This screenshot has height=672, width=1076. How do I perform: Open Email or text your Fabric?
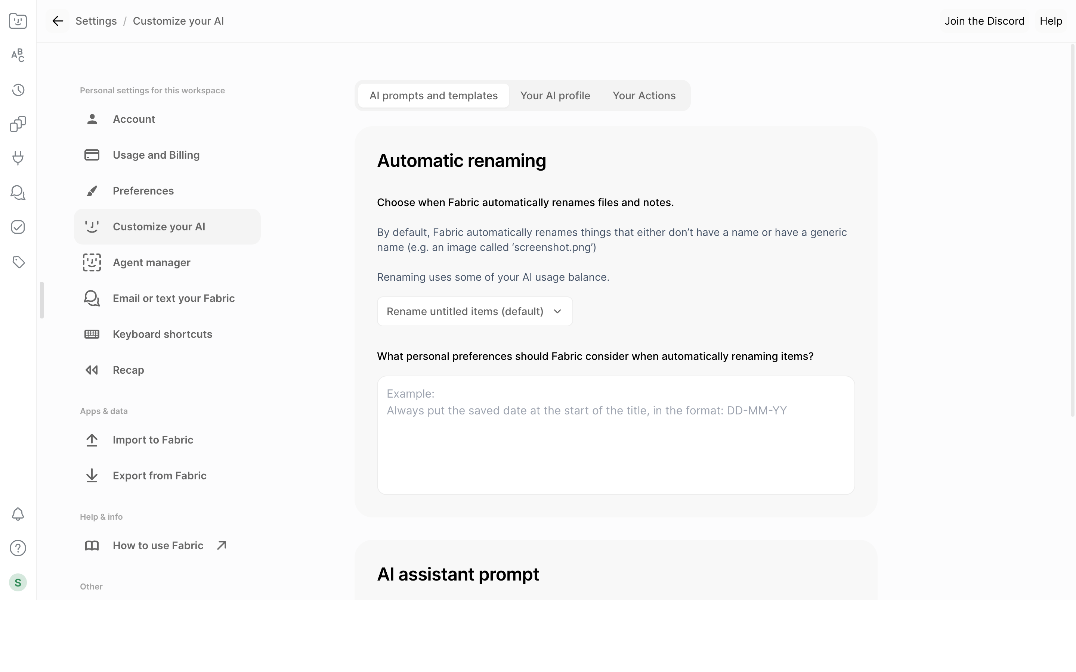point(167,298)
